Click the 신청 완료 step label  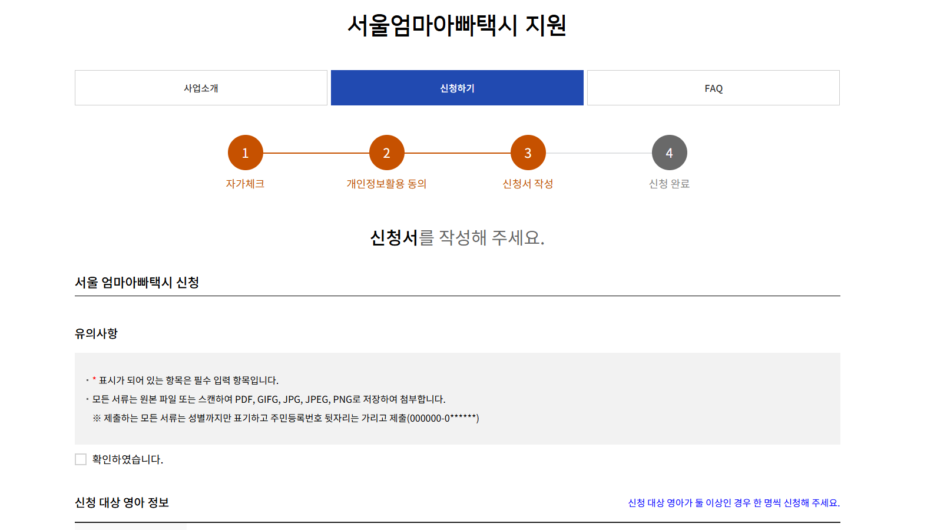[x=669, y=184]
